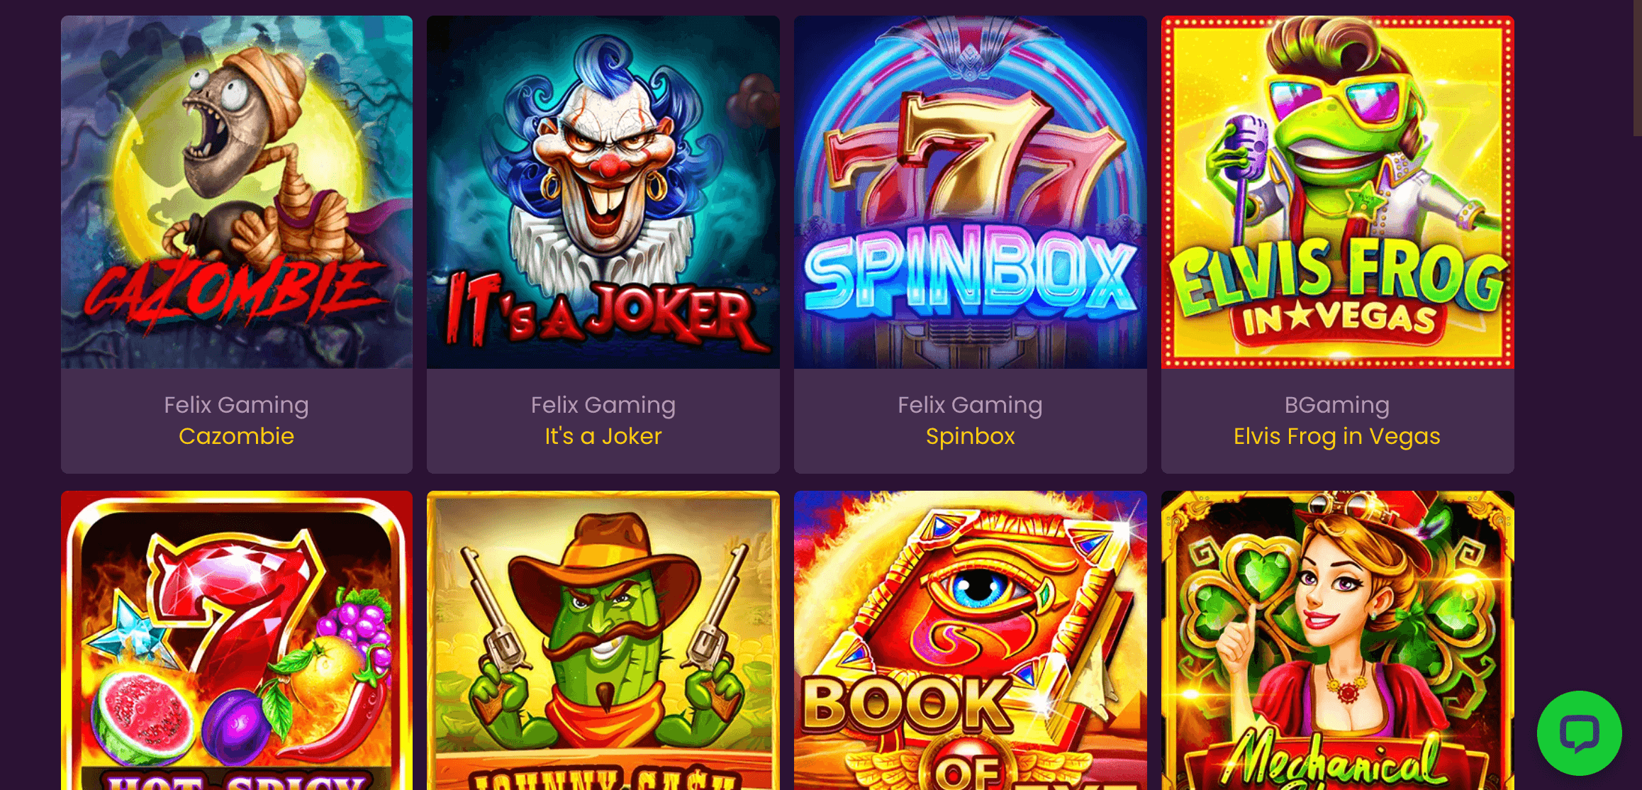Select Felix Gaming provider above Spinbox title

pos(971,405)
